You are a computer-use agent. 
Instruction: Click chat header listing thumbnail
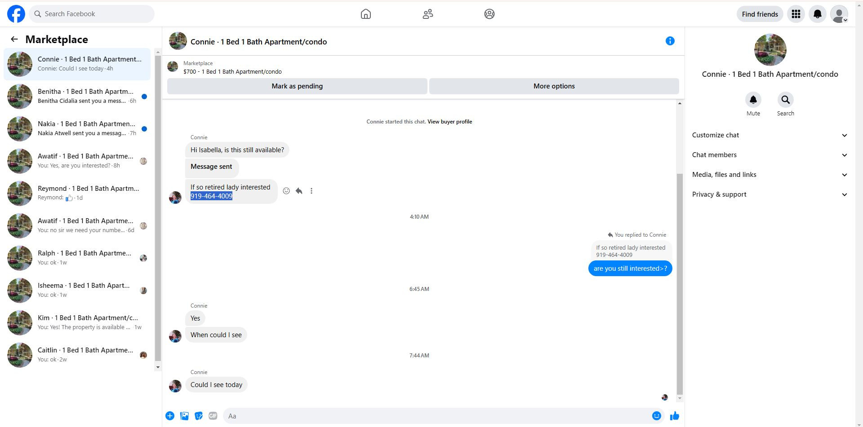pos(178,41)
